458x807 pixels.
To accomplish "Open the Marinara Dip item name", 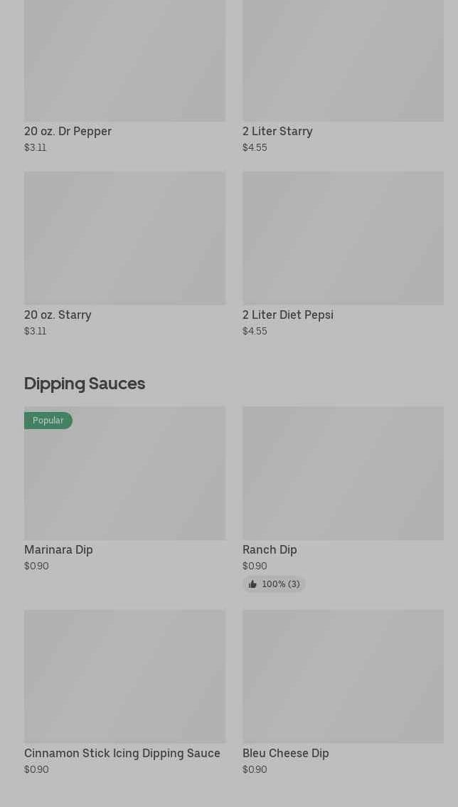I will click(x=58, y=550).
